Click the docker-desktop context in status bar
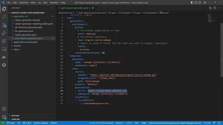223x125 pixels. tap(41, 123)
